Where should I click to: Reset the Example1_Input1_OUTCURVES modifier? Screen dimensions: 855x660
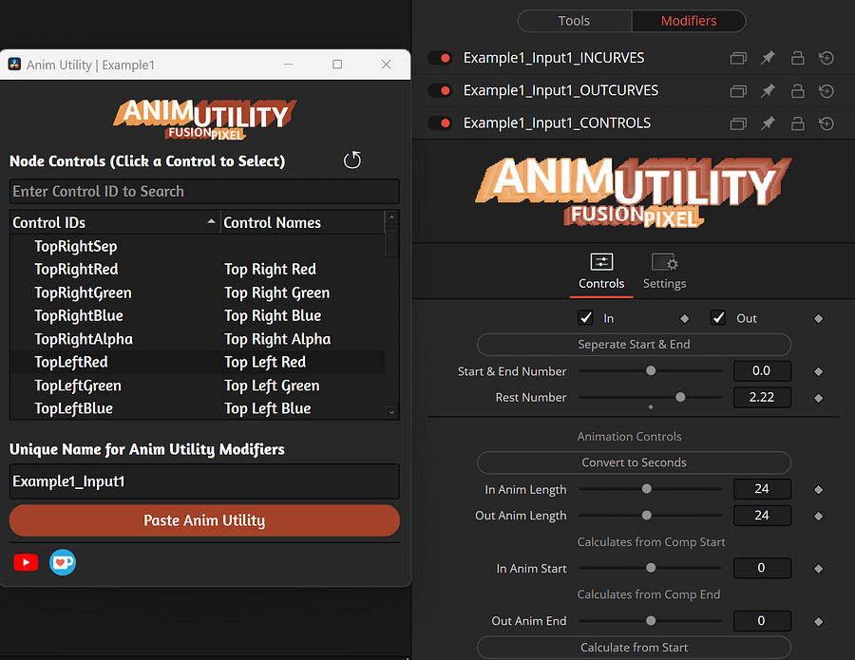pyautogui.click(x=826, y=90)
